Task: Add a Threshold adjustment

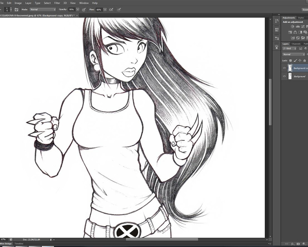Action: (x=303, y=38)
